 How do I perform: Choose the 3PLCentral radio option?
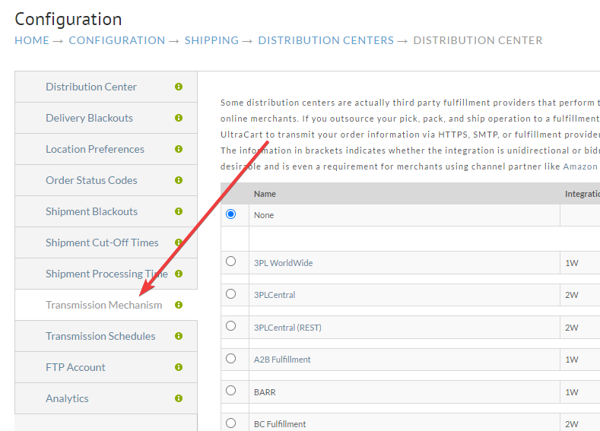coord(230,293)
